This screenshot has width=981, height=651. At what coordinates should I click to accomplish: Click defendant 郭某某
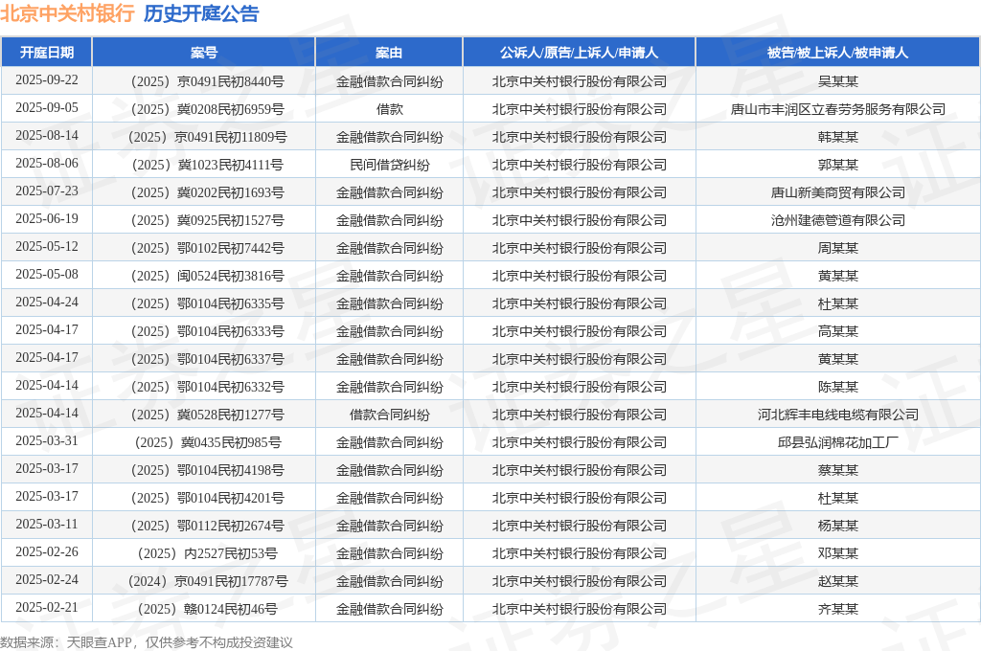click(x=837, y=165)
